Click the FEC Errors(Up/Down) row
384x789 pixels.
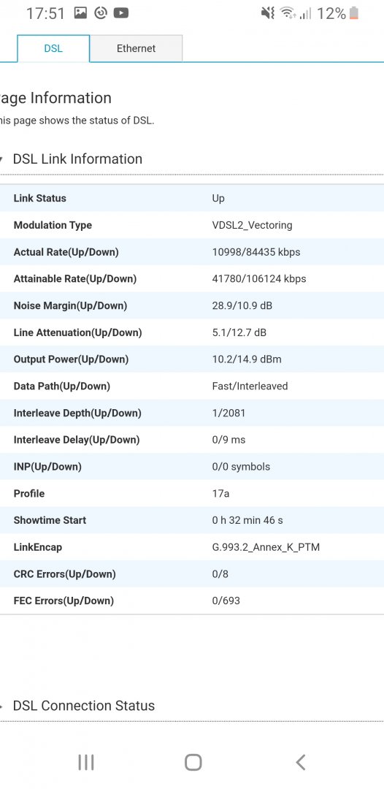tap(192, 601)
